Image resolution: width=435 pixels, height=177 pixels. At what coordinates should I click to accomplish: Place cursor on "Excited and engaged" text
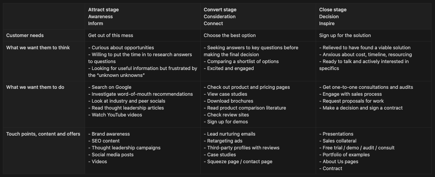(x=230, y=68)
